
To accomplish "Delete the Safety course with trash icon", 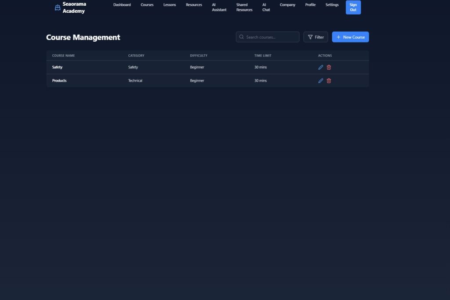I will pyautogui.click(x=329, y=68).
